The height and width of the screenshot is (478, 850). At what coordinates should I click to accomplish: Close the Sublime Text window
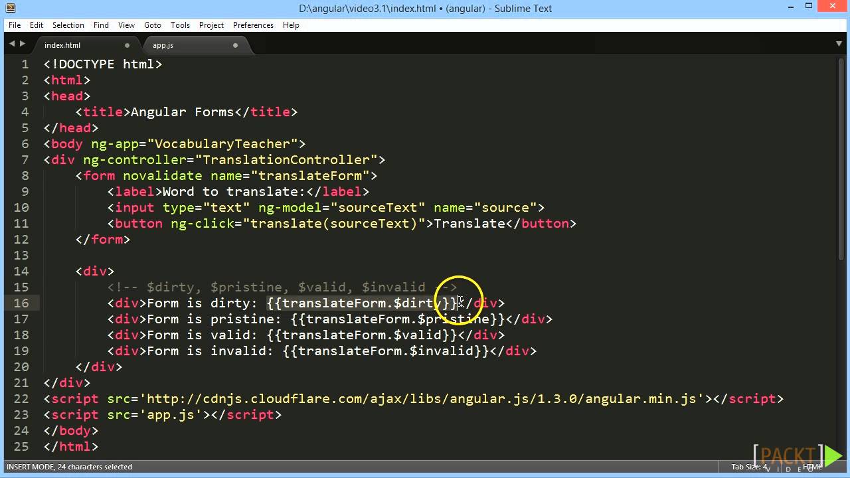point(831,7)
